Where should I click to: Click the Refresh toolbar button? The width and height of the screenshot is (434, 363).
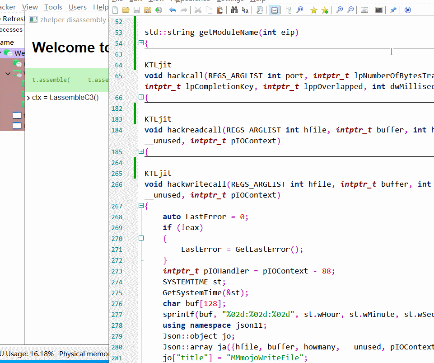coord(12,19)
